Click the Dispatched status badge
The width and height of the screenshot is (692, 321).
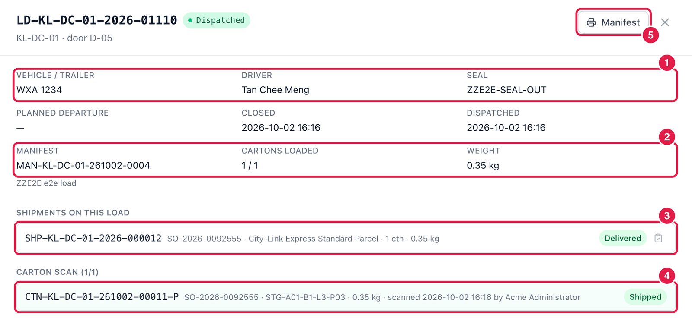click(x=216, y=20)
